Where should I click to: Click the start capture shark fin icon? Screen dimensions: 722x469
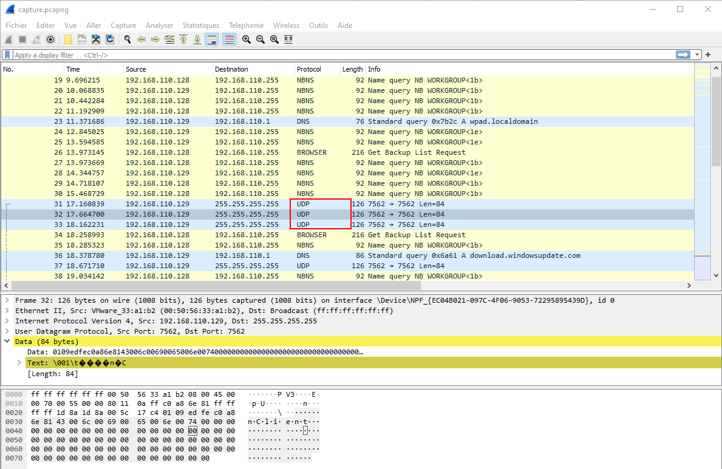click(9, 39)
